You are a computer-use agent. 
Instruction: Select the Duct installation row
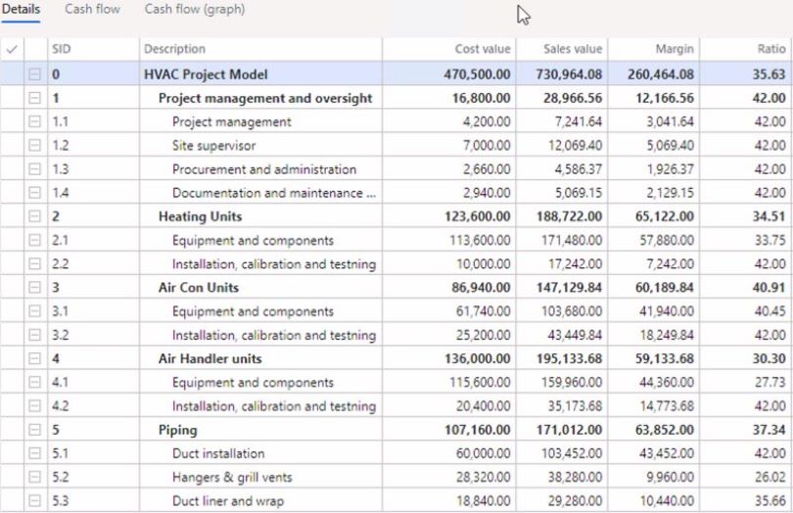tap(217, 453)
